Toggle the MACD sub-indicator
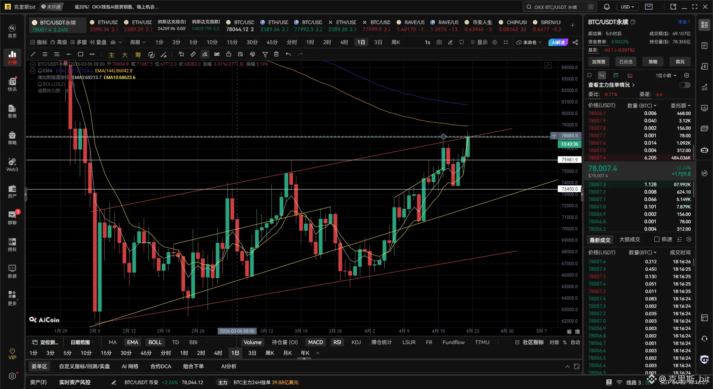Viewport: 713px width, 389px height. click(316, 342)
